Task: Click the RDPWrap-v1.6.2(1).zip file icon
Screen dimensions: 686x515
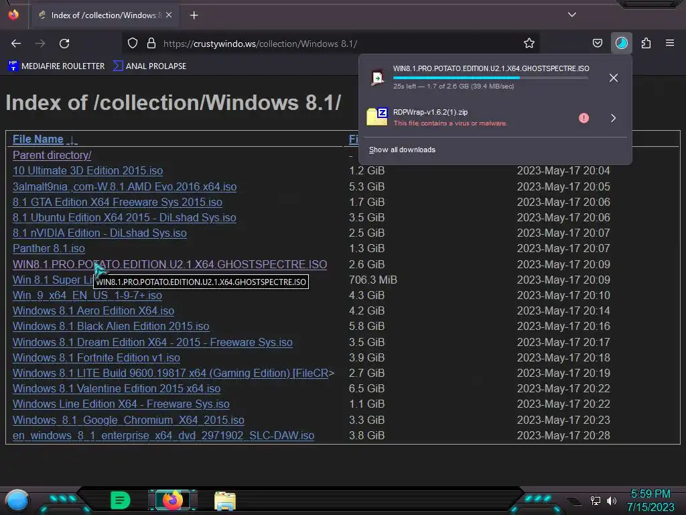Action: pos(377,117)
